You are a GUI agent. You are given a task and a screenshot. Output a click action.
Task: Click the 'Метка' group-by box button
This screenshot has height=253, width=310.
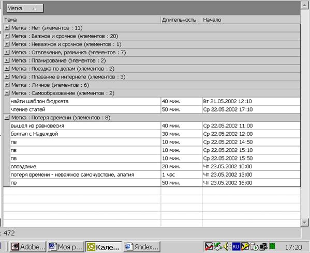[25, 8]
